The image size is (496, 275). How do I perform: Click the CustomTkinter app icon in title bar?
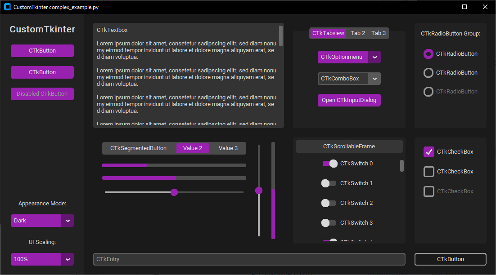pyautogui.click(x=8, y=7)
